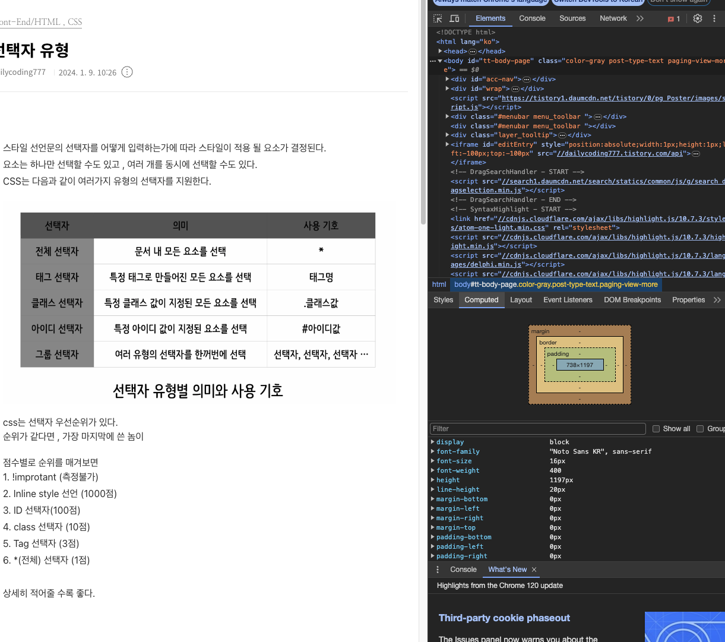Open the Layout sidebar tab
725x642 pixels.
tap(521, 300)
